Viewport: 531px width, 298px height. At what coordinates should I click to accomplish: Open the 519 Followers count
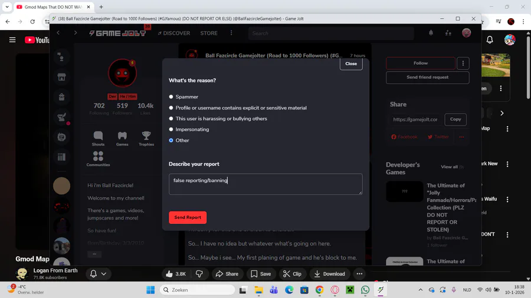pyautogui.click(x=122, y=108)
